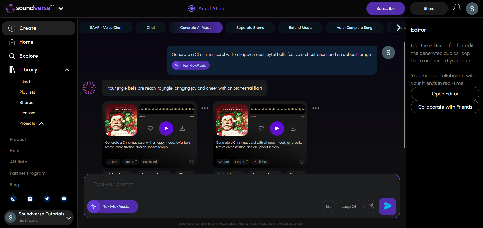
Task: Click the dotted circle icon on second track
Action: (302, 162)
